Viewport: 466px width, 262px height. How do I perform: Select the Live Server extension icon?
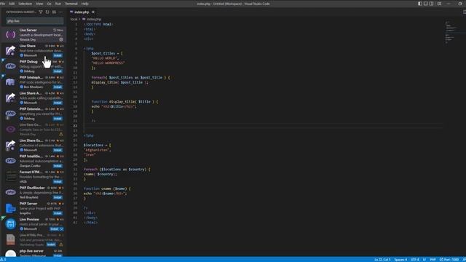[x=10, y=35]
